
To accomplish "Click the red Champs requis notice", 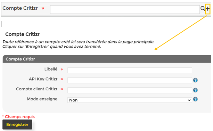I will pyautogui.click(x=18, y=117).
